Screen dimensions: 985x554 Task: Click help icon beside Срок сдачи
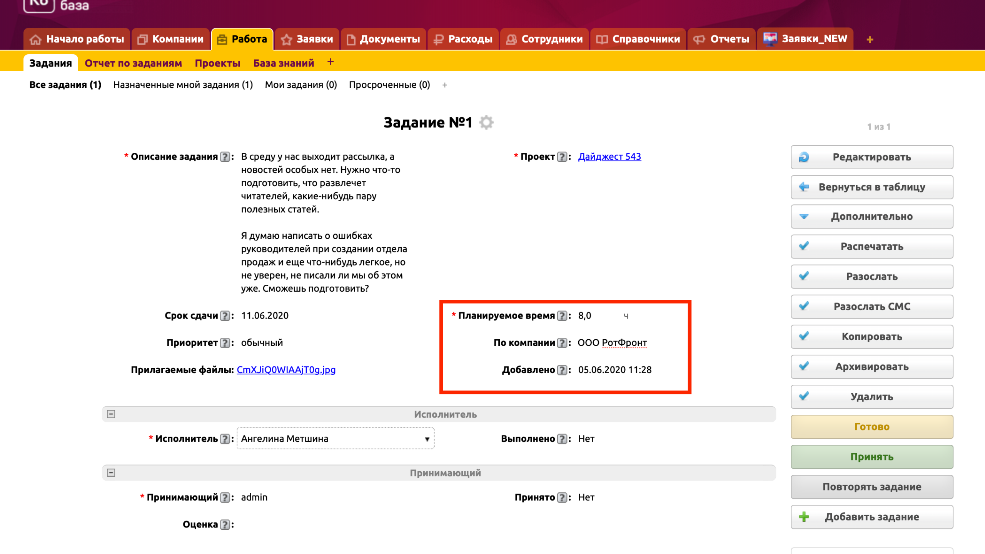click(225, 316)
